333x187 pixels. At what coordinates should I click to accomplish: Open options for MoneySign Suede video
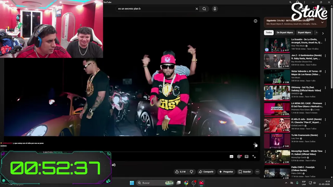tap(325, 152)
